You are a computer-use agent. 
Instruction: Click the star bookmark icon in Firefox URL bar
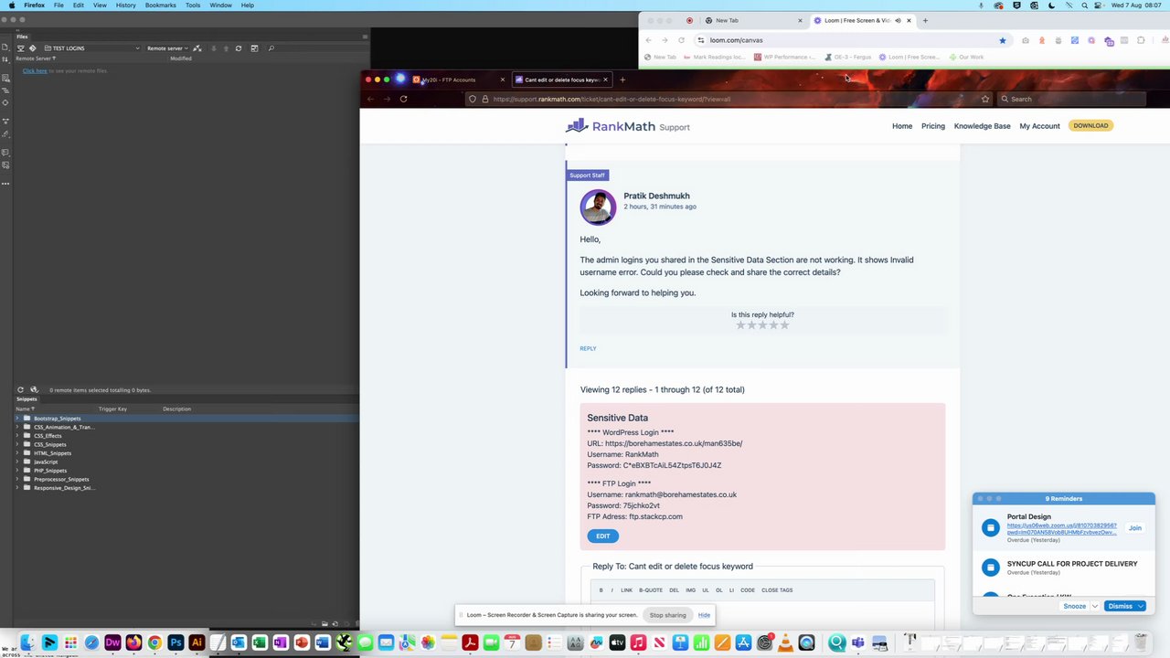click(x=985, y=99)
